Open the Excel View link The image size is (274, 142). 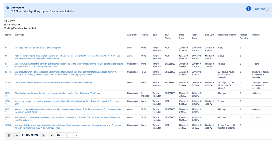(259, 9)
